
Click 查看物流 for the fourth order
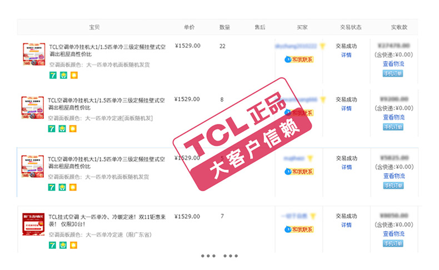pos(393,234)
